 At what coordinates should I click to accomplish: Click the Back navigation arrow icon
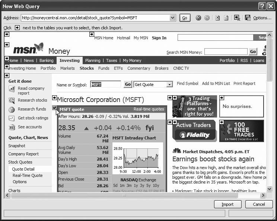198,18
